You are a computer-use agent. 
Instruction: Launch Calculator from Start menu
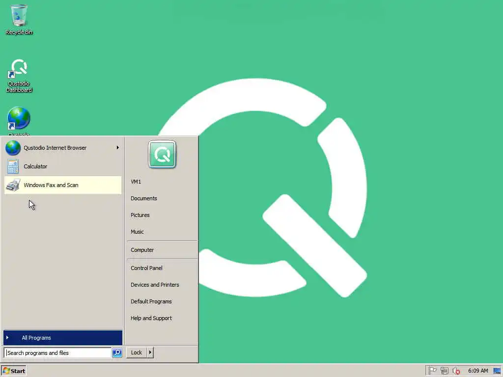coord(63,166)
